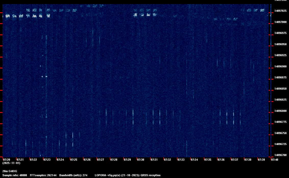
Task: Click the 07:23 time label
Action: point(47,160)
